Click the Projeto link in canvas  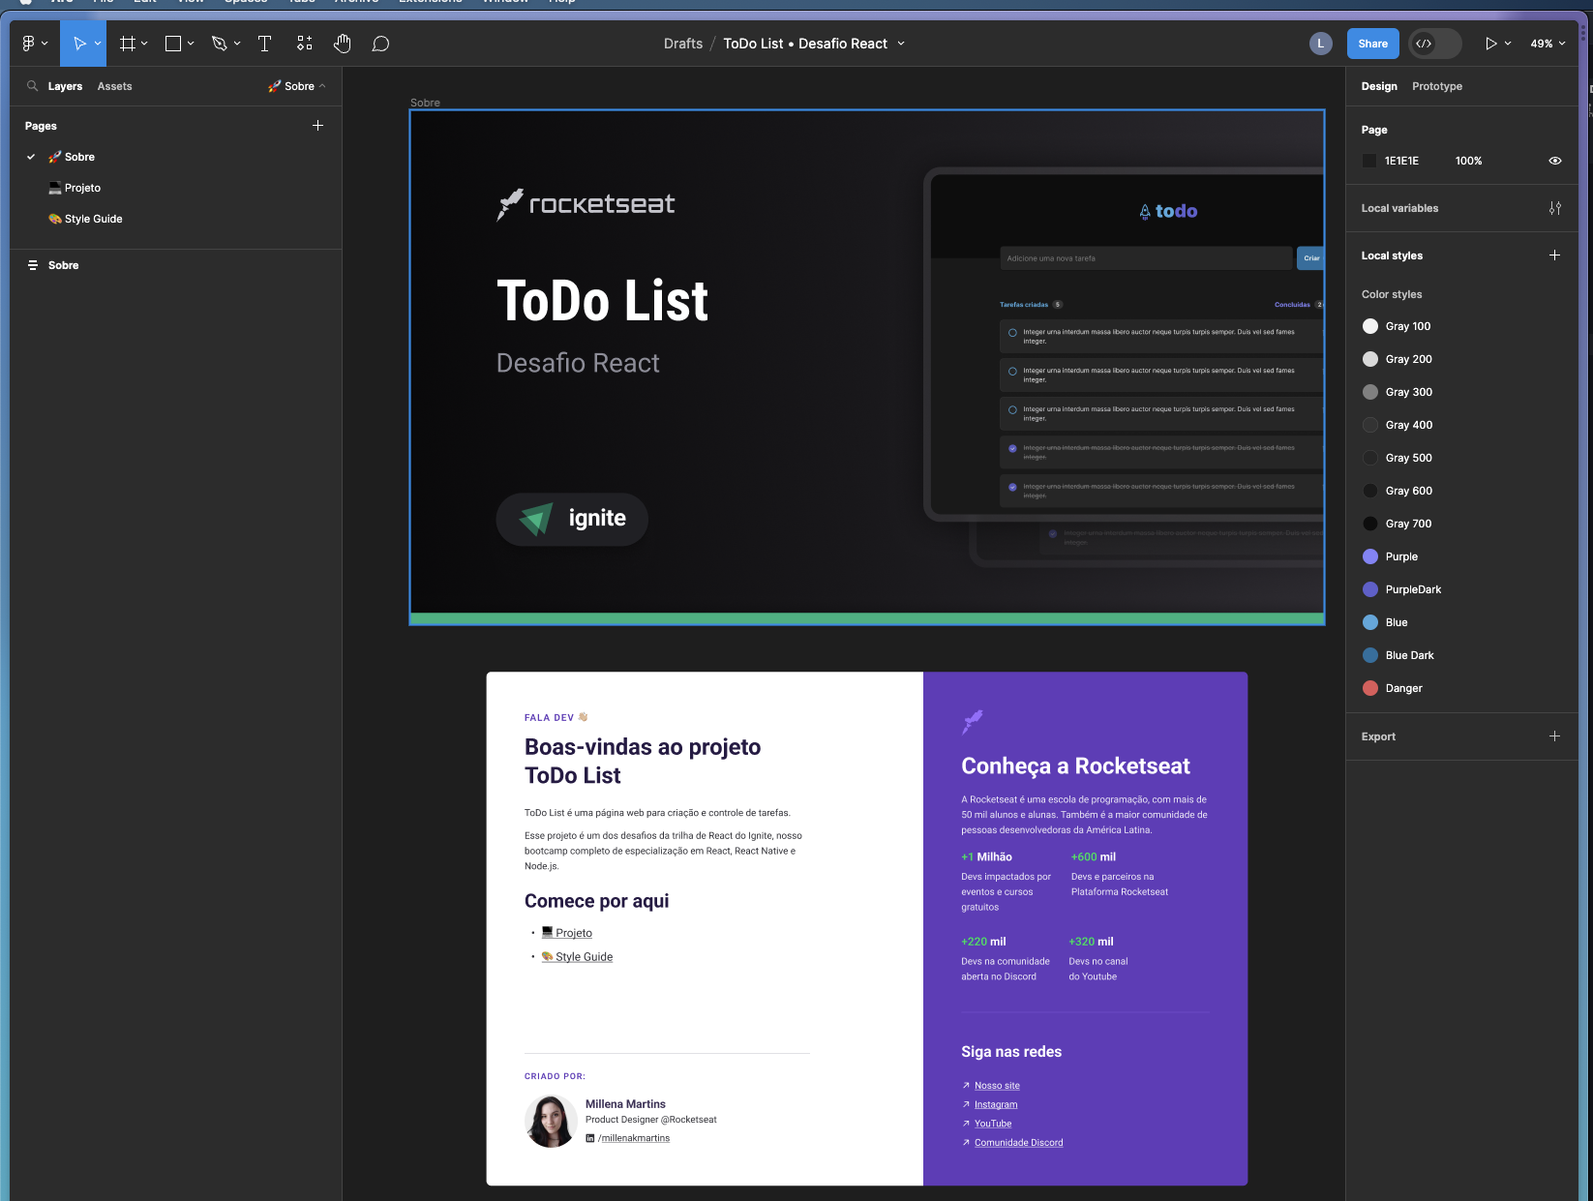(x=567, y=933)
